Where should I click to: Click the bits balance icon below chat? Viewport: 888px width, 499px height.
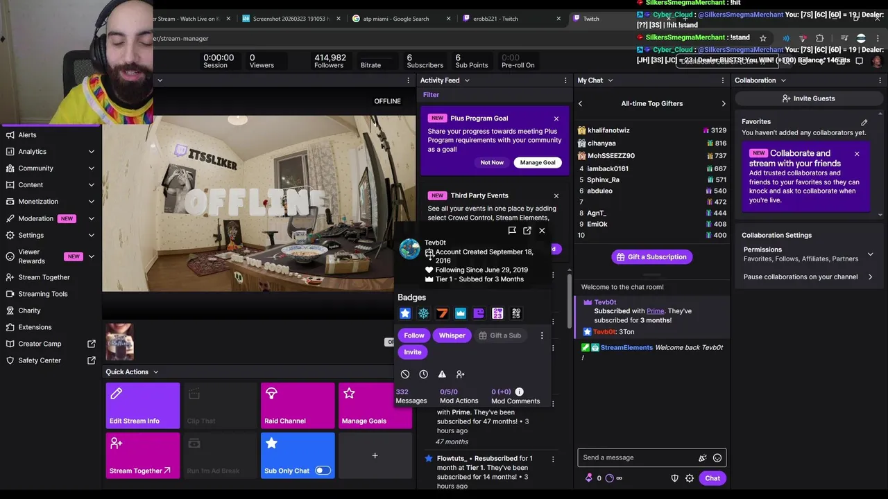[x=589, y=478]
